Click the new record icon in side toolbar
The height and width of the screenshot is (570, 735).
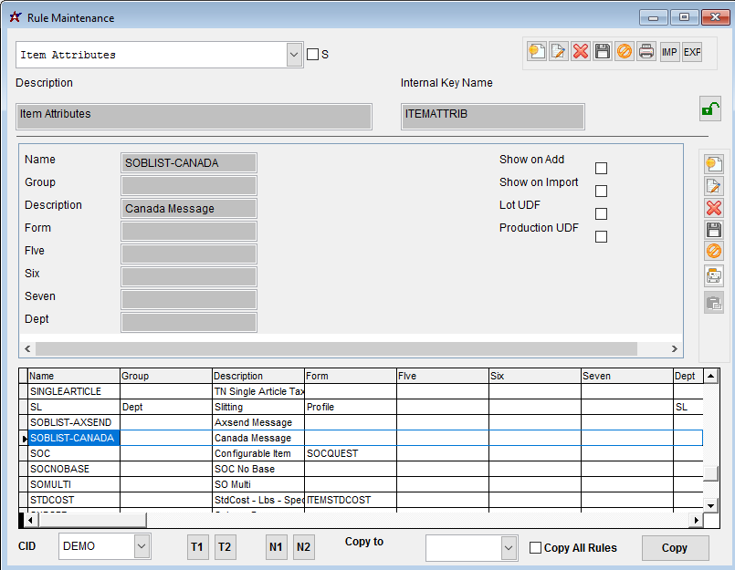714,164
